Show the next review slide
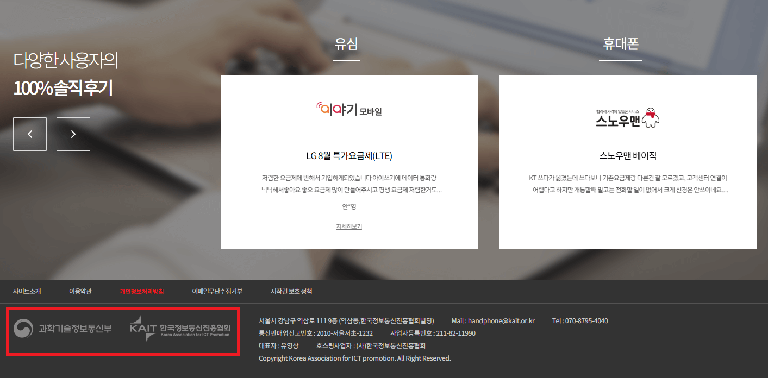768x378 pixels. tap(73, 134)
